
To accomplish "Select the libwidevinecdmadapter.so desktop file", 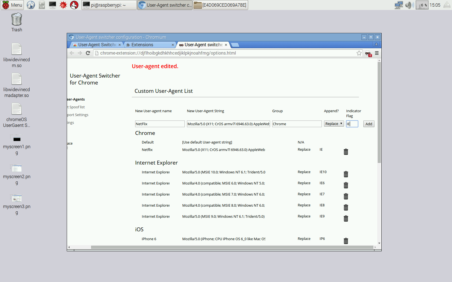I will click(x=17, y=85).
